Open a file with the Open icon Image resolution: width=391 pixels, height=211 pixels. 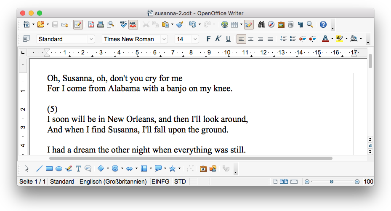pos(41,24)
